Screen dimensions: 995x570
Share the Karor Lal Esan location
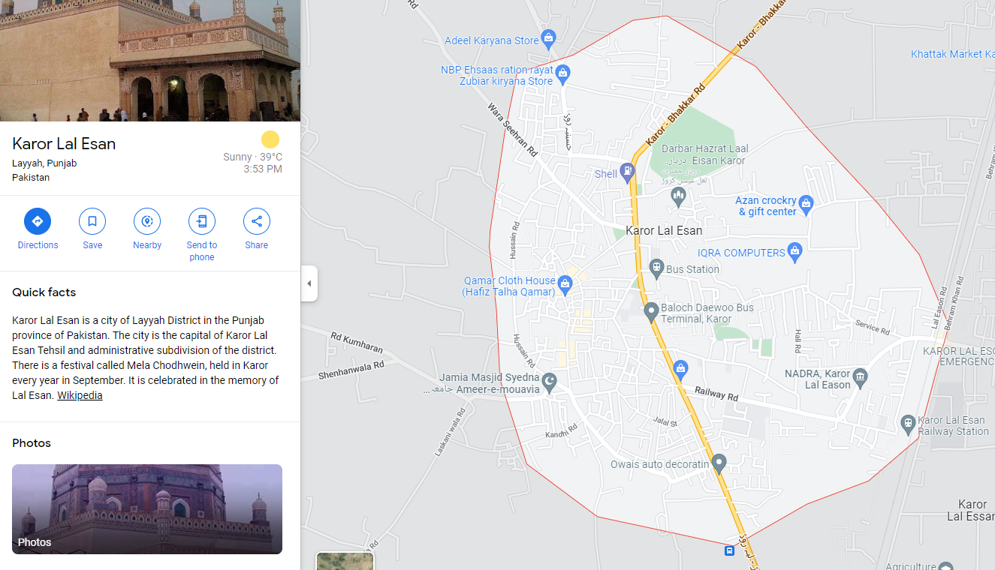point(257,221)
